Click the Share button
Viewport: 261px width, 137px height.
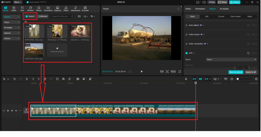(x=222, y=2)
